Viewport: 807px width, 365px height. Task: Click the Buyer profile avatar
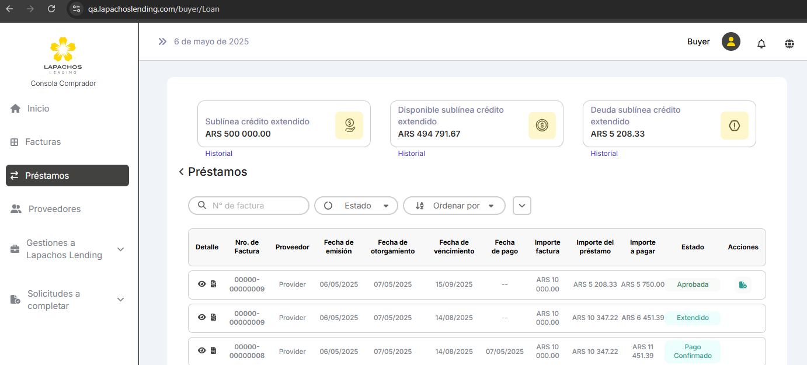[731, 41]
